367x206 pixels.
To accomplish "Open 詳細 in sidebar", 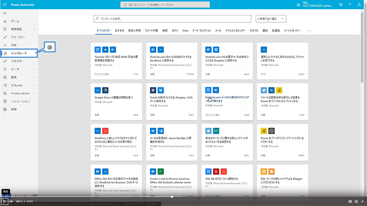I will tap(14, 109).
